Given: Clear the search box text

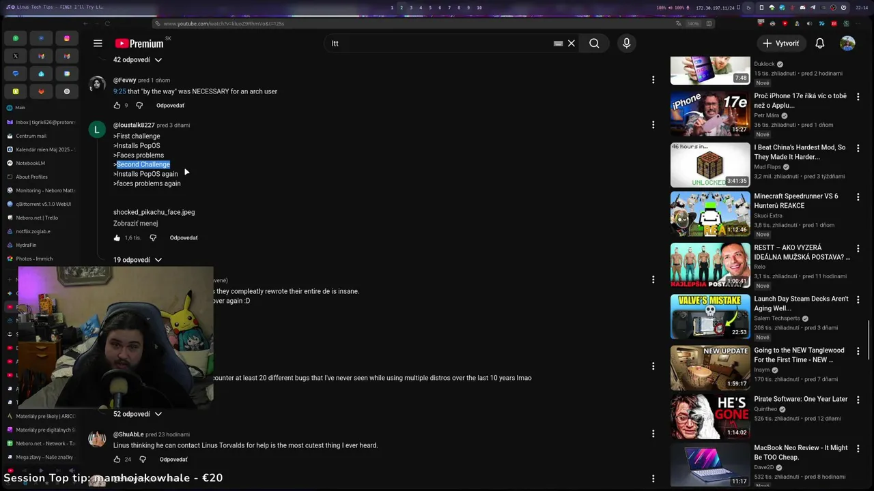Looking at the screenshot, I should (572, 43).
